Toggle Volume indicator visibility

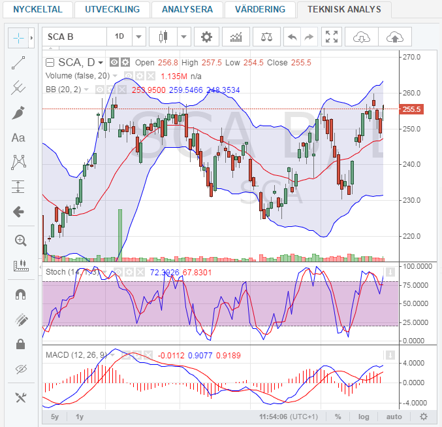coord(129,76)
